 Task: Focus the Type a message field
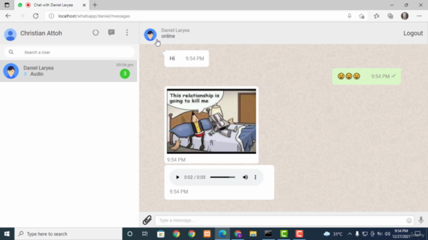point(284,220)
